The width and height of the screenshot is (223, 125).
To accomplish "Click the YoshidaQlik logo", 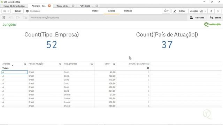I will click(x=212, y=24).
